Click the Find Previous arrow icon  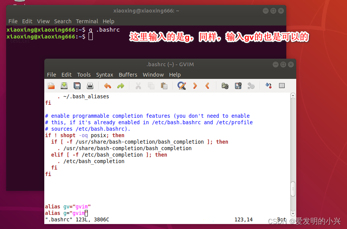tap(207, 86)
